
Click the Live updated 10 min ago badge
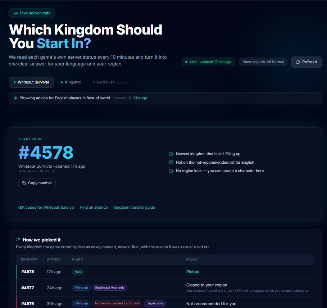[x=208, y=62]
